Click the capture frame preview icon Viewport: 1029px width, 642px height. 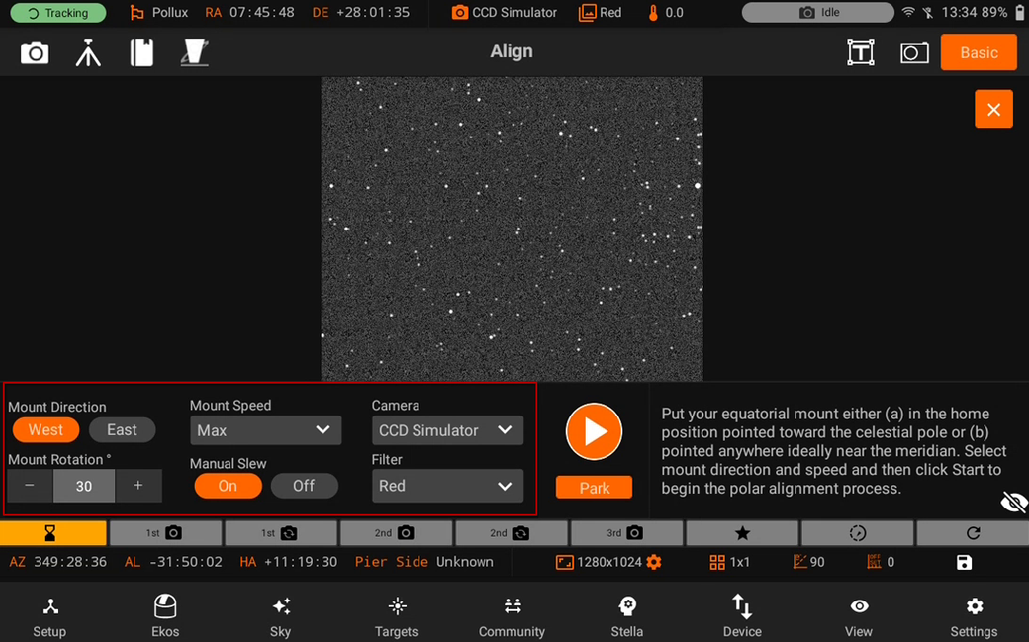coord(914,53)
